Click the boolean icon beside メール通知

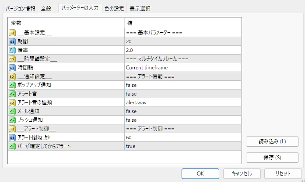pyautogui.click(x=12, y=111)
